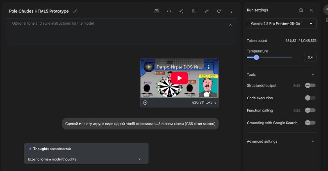Screen dimensions: 328x171
Task: Click the small play circle under the video
Action: tap(145, 103)
